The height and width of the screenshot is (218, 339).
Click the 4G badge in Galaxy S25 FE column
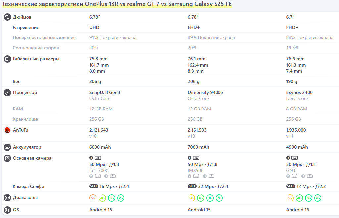click(x=299, y=198)
